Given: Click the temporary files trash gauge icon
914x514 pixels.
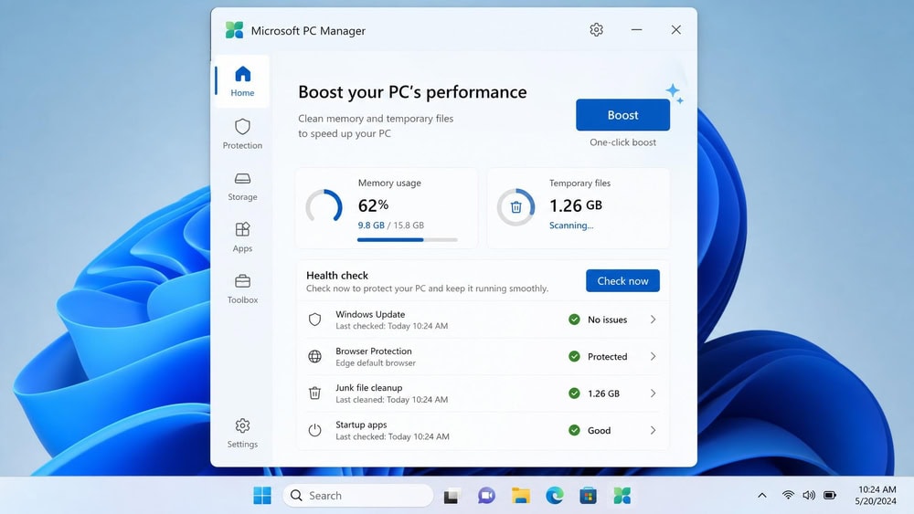Looking at the screenshot, I should point(515,206).
